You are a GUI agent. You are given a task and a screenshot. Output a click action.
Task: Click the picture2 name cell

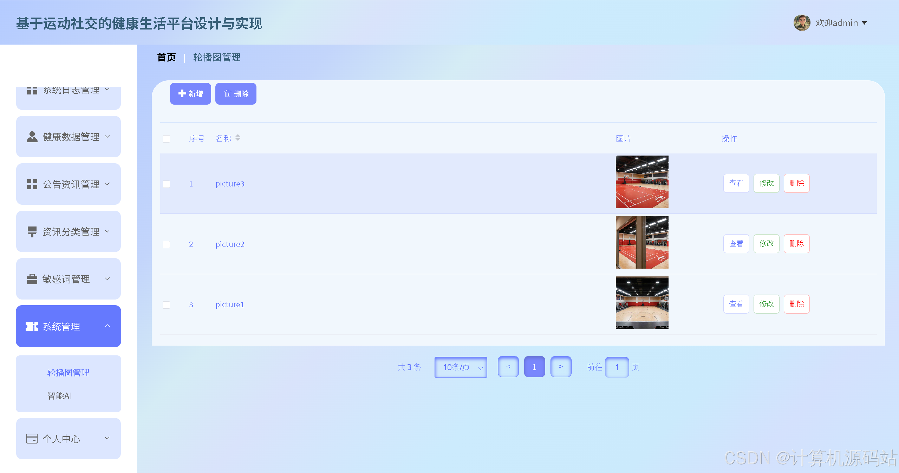[x=230, y=244]
